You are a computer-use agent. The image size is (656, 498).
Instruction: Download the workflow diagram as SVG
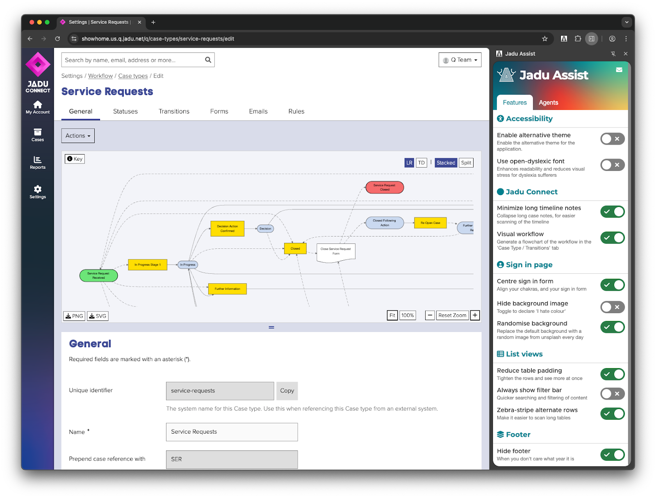(98, 316)
